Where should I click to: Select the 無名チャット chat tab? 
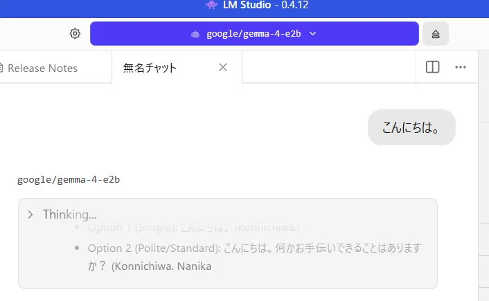150,68
